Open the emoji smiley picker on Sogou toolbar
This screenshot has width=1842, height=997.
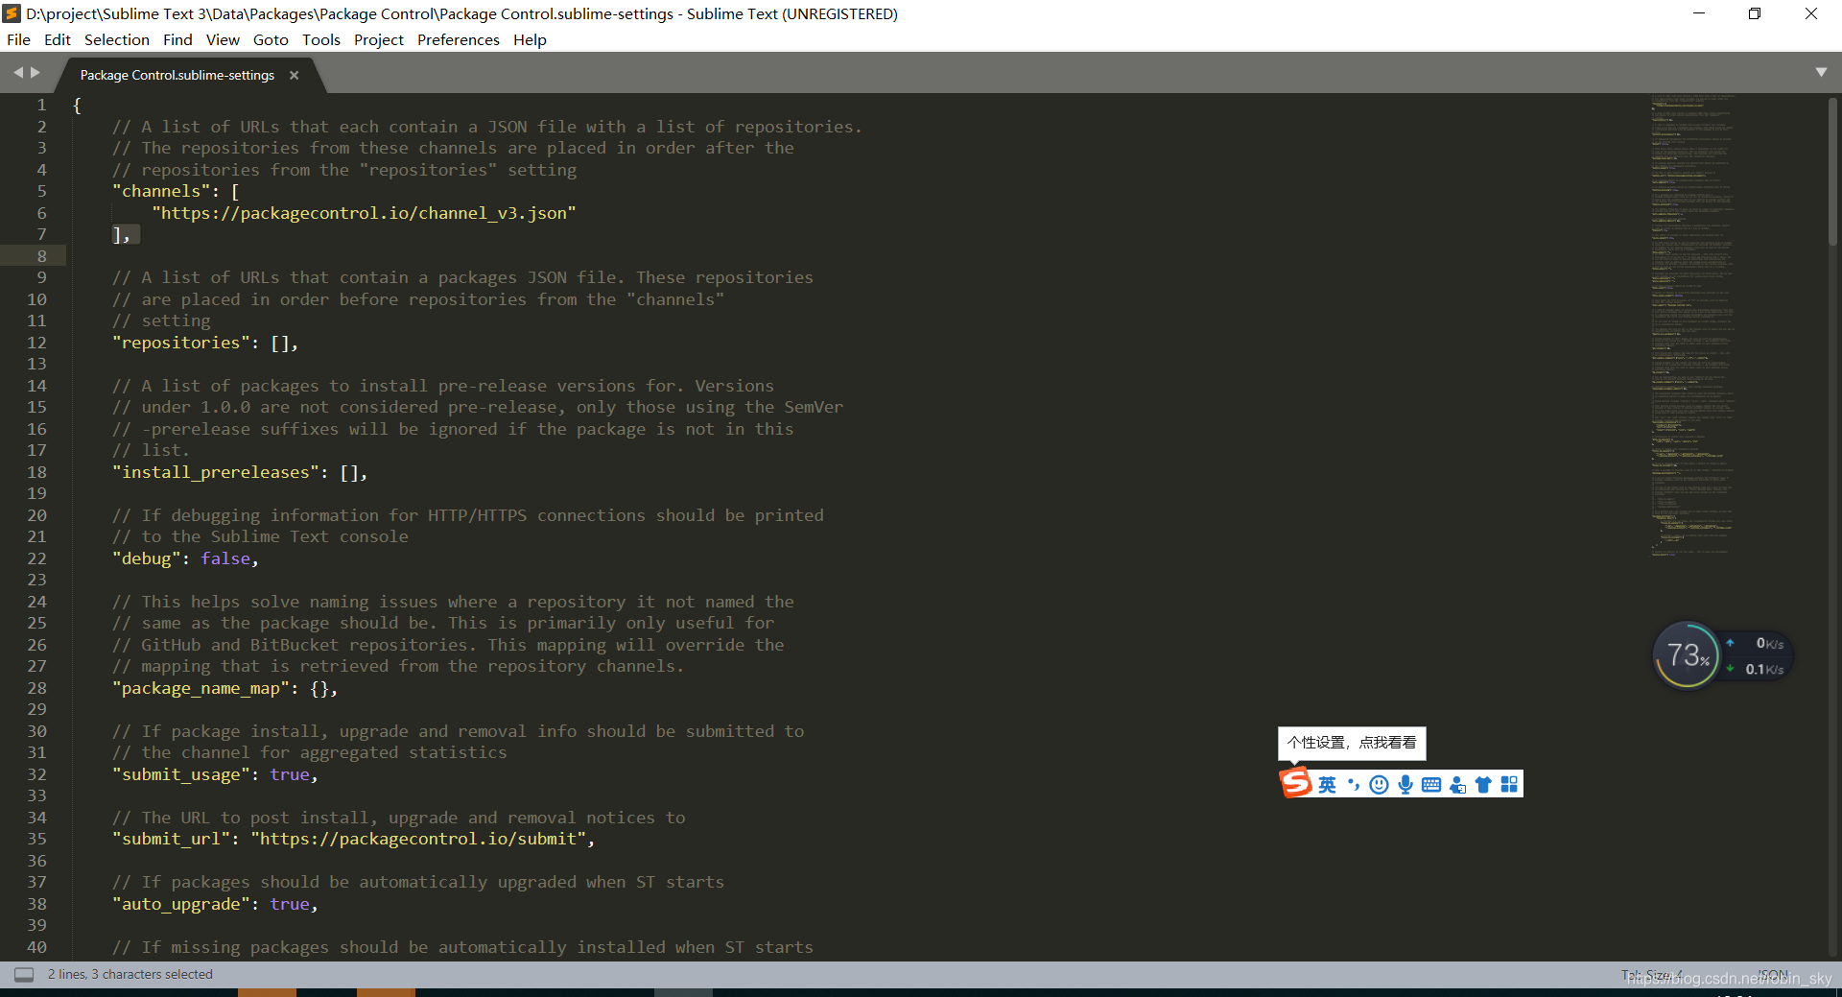(1380, 783)
